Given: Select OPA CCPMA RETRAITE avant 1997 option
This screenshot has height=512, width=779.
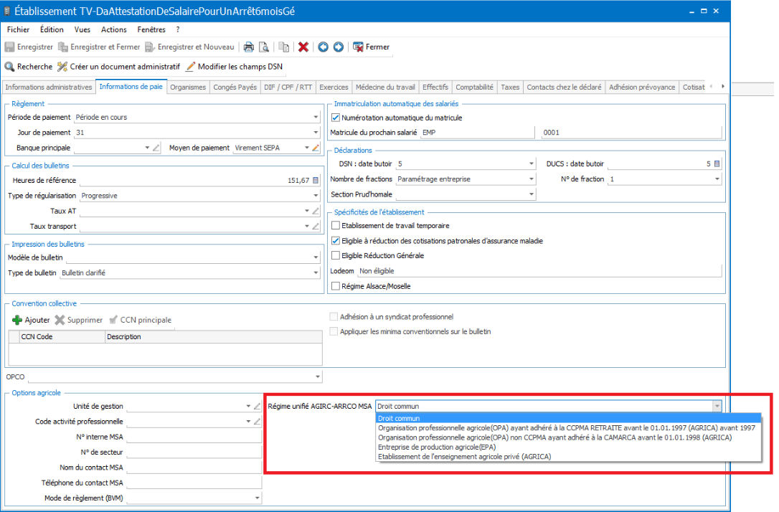Looking at the screenshot, I should [x=568, y=428].
